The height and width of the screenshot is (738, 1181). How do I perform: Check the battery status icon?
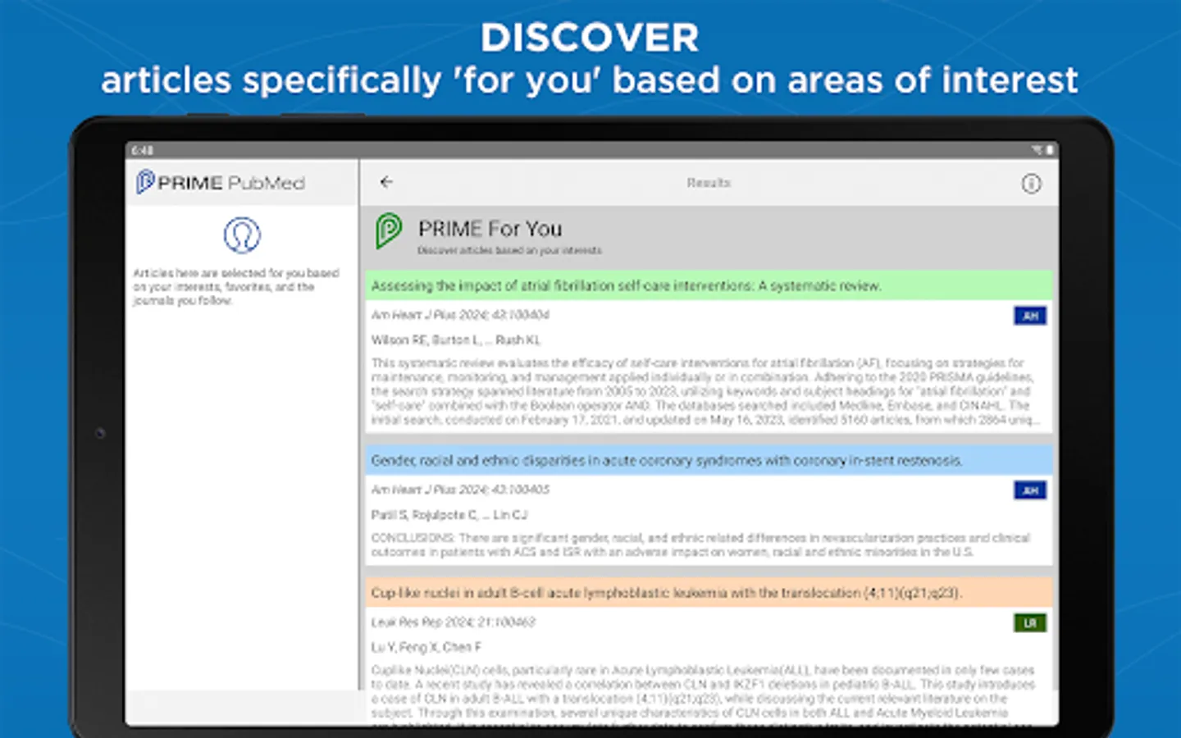[x=1049, y=151]
